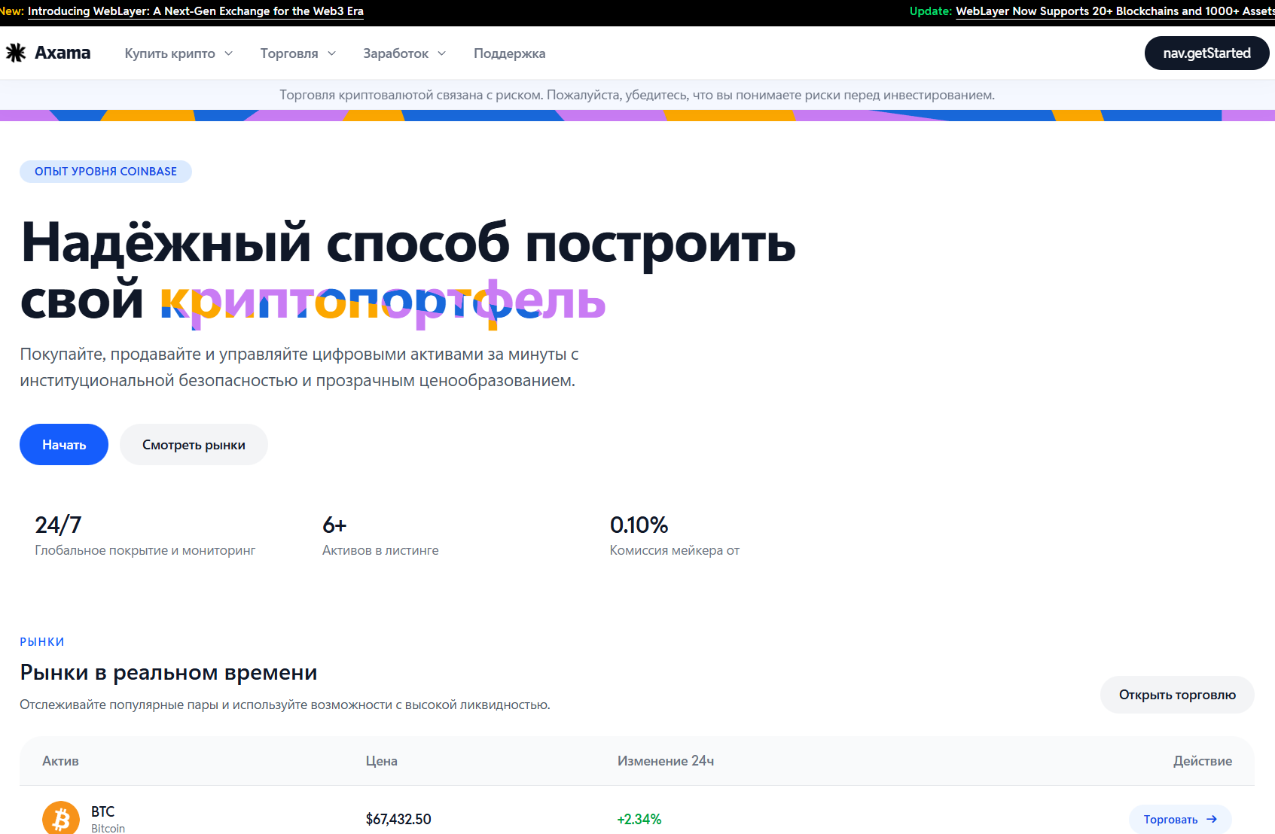Open the Торговля dropdown chevron
The width and height of the screenshot is (1275, 834).
pyautogui.click(x=332, y=53)
